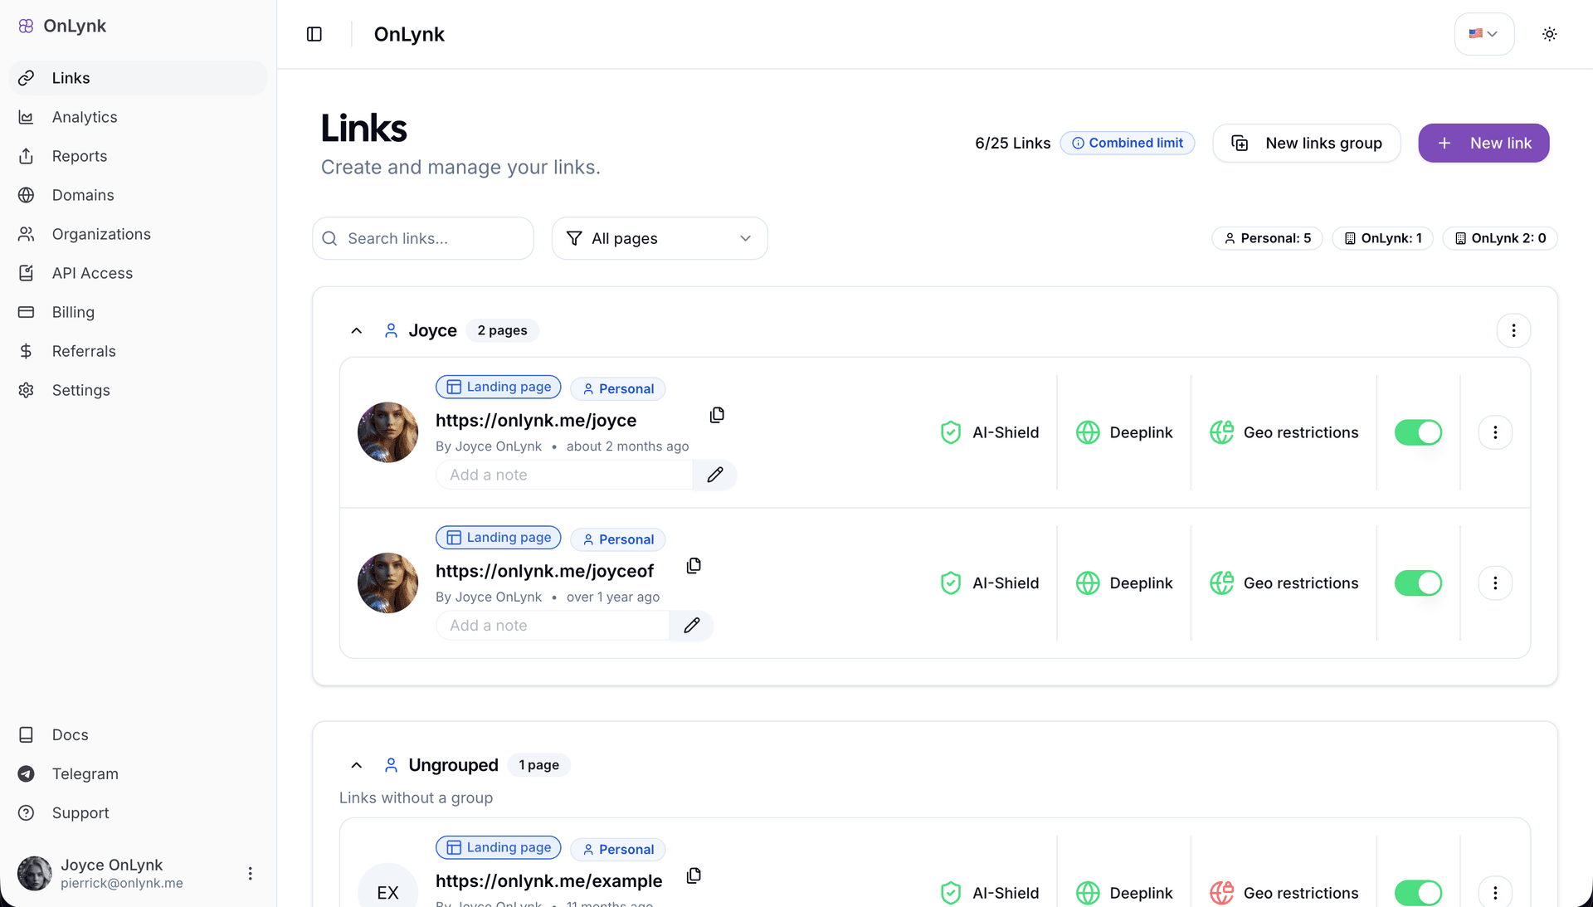Image resolution: width=1593 pixels, height=907 pixels.
Task: Click Geo restrictions icon on joyceof link
Action: click(1221, 583)
